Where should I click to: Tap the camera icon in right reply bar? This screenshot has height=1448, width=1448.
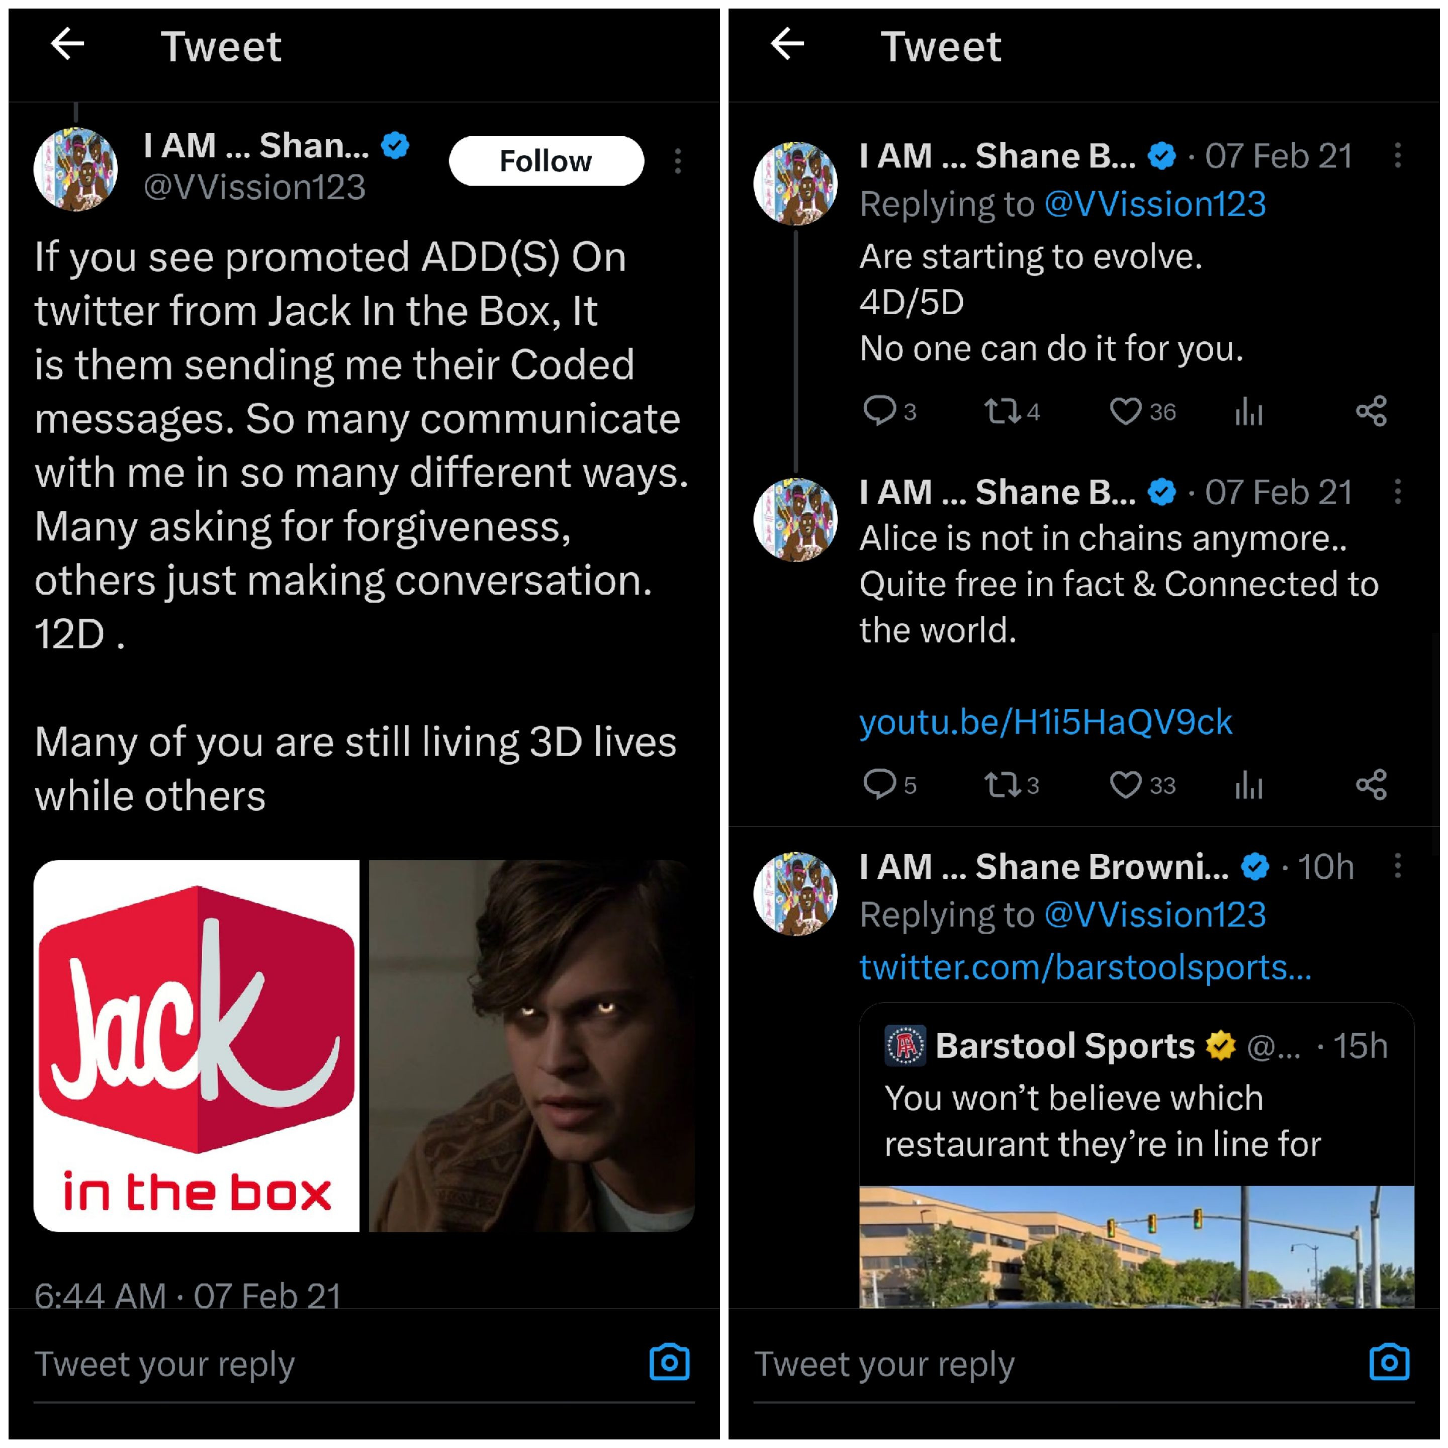click(x=1389, y=1362)
